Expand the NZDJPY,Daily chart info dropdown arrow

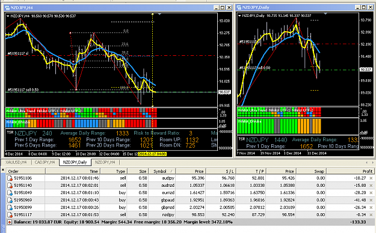click(239, 16)
